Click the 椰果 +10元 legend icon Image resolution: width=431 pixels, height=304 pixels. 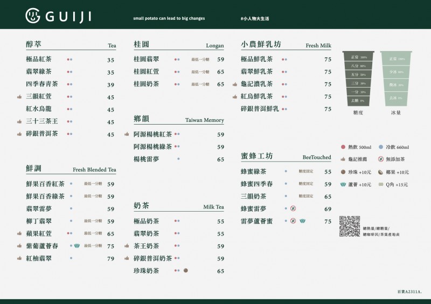pyautogui.click(x=381, y=172)
